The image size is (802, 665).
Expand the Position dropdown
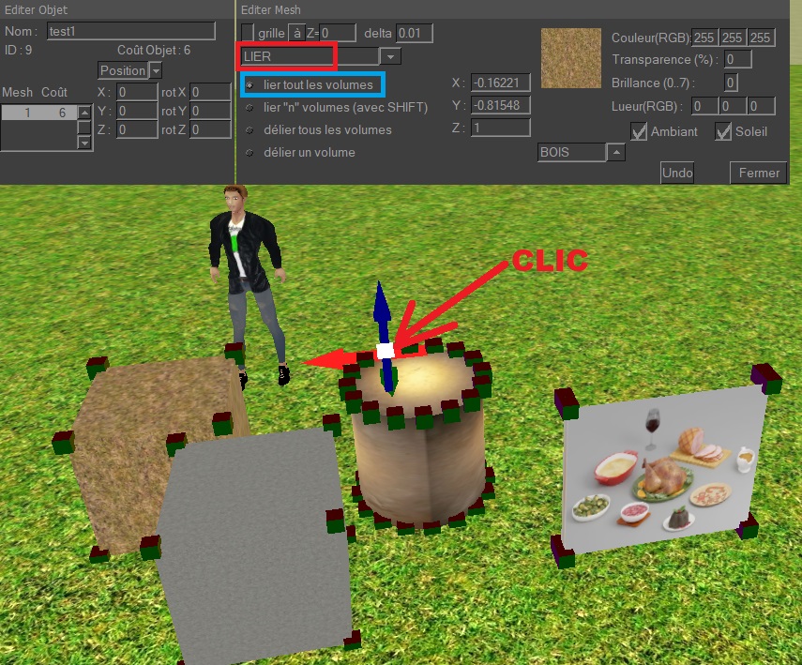(156, 70)
